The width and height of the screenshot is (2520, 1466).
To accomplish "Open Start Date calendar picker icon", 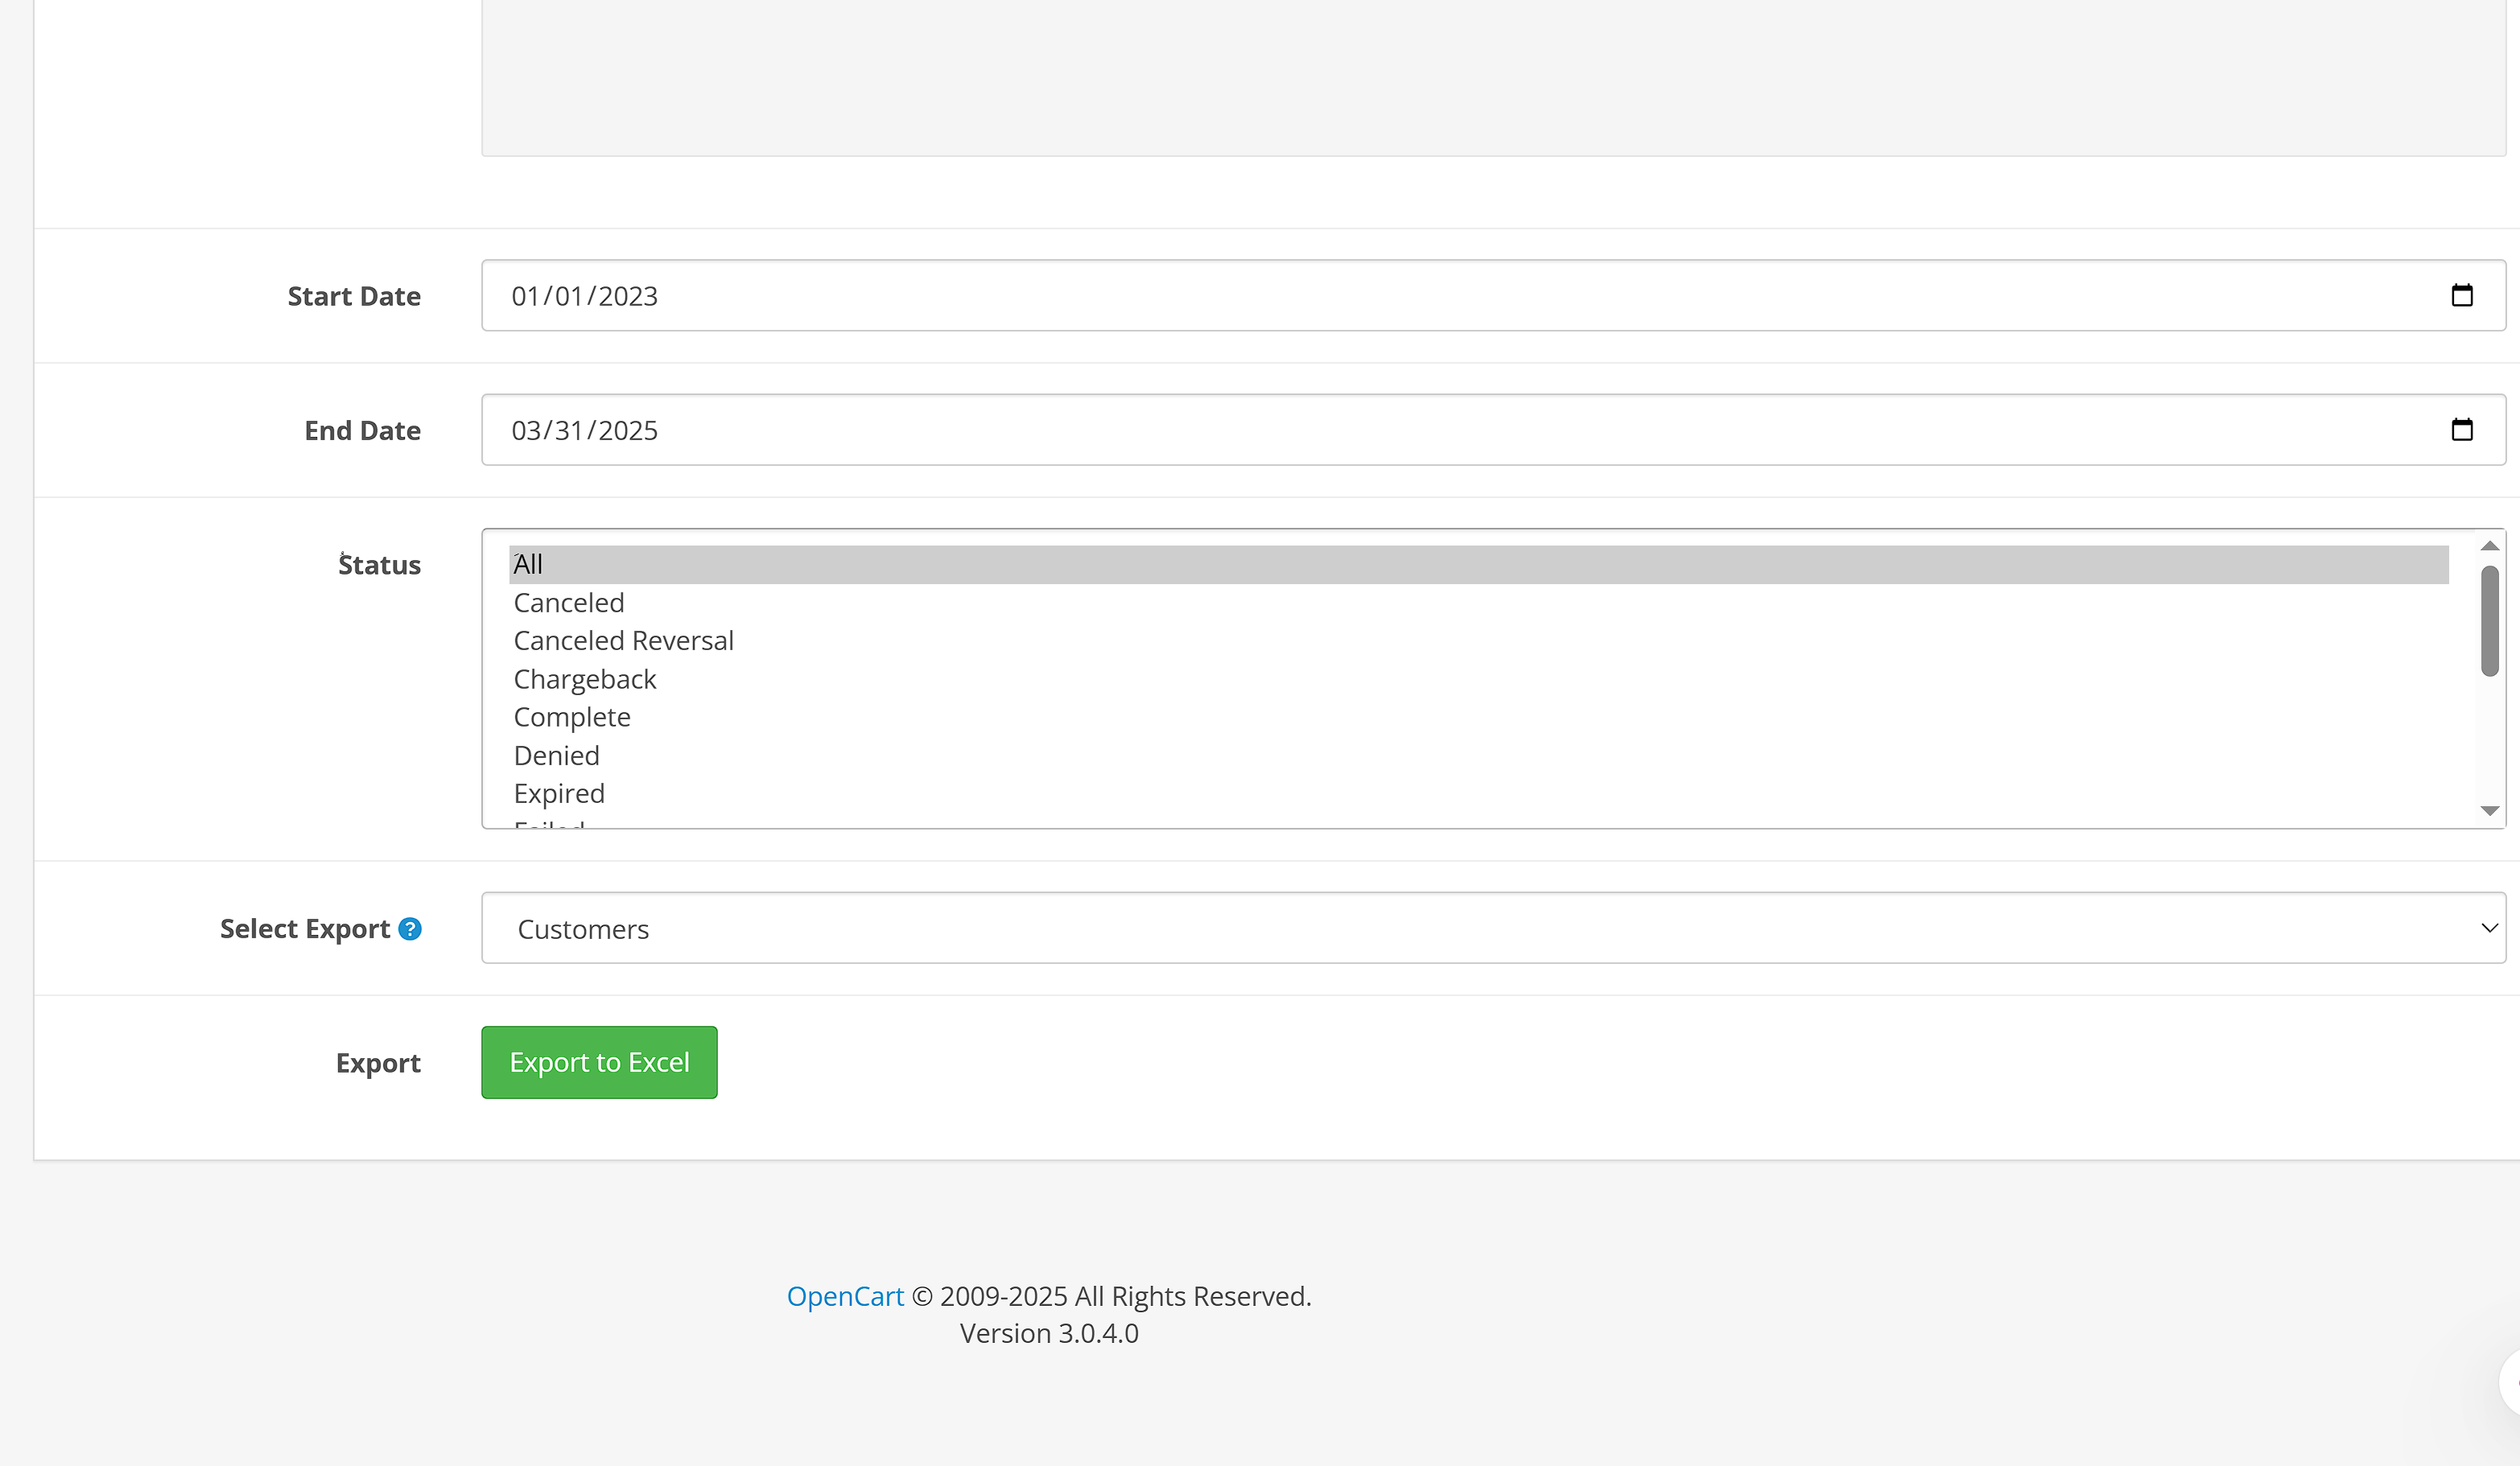I will (2461, 295).
